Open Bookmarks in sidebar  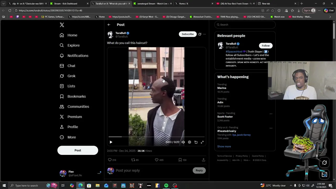[73, 96]
